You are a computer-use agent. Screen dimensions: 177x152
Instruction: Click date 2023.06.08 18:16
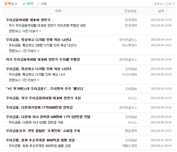[161, 107]
